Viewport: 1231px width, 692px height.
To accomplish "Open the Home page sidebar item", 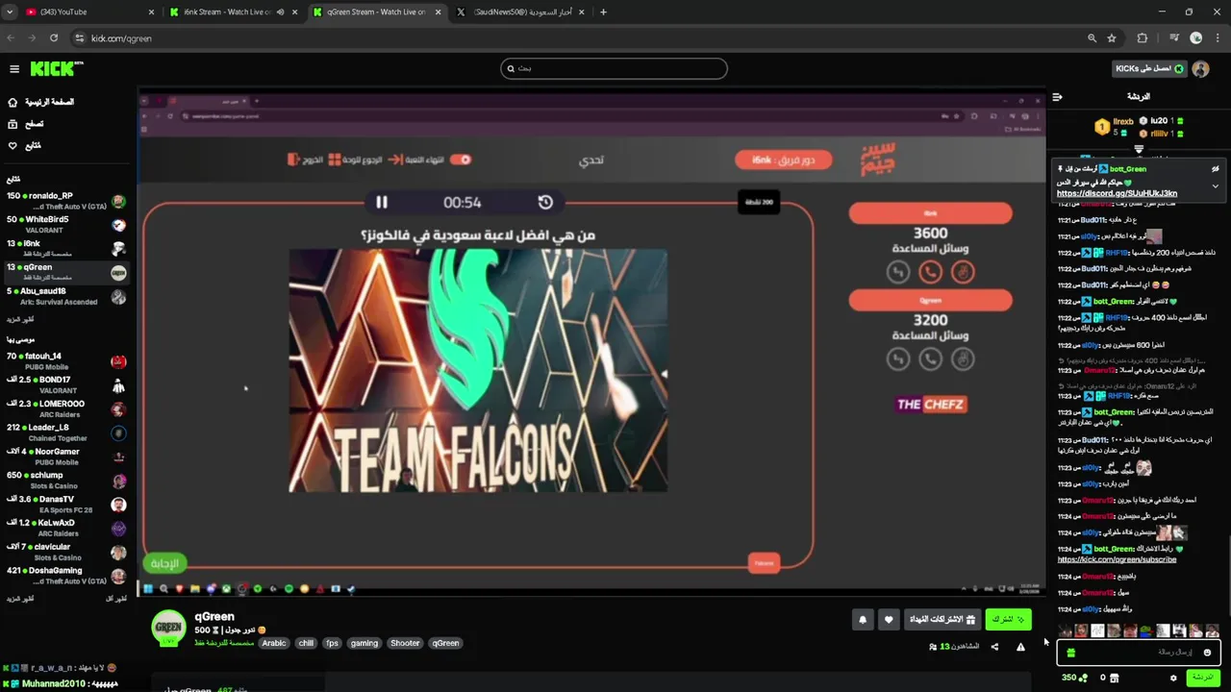I will tap(40, 102).
